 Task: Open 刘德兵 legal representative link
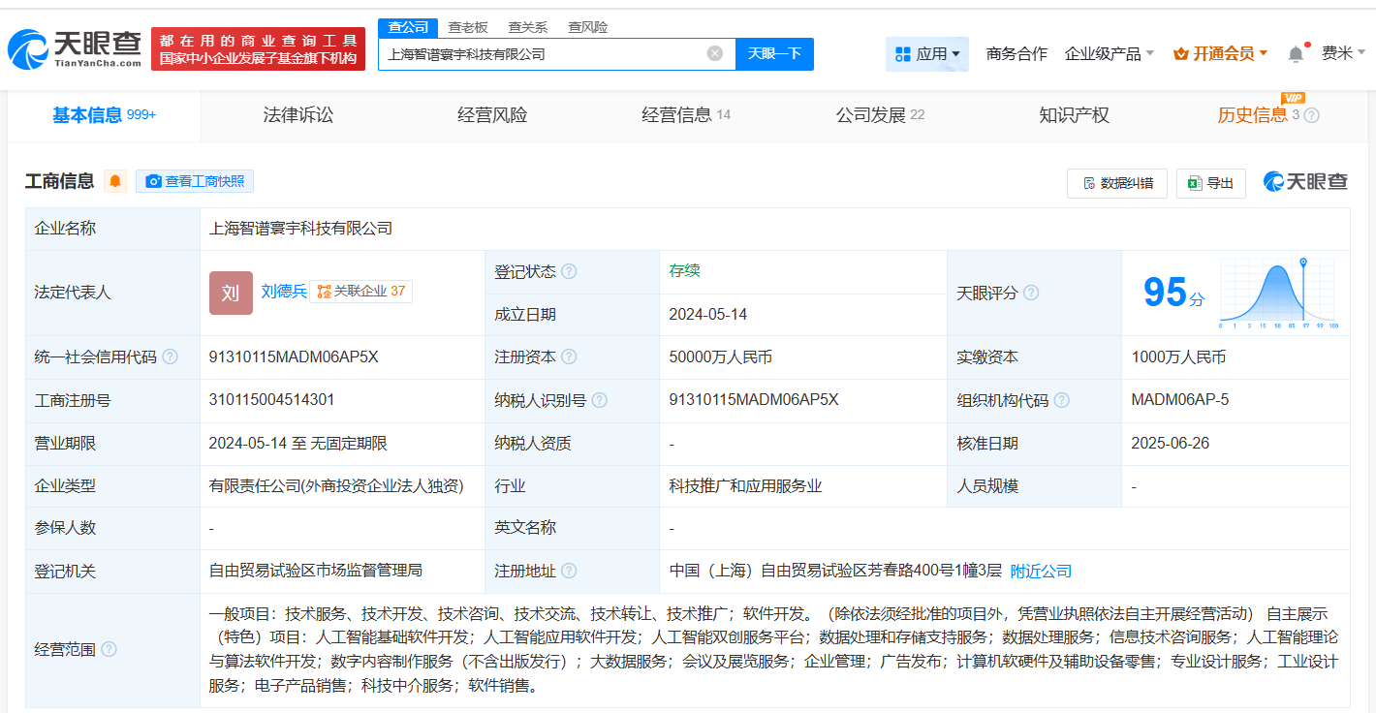click(x=283, y=291)
